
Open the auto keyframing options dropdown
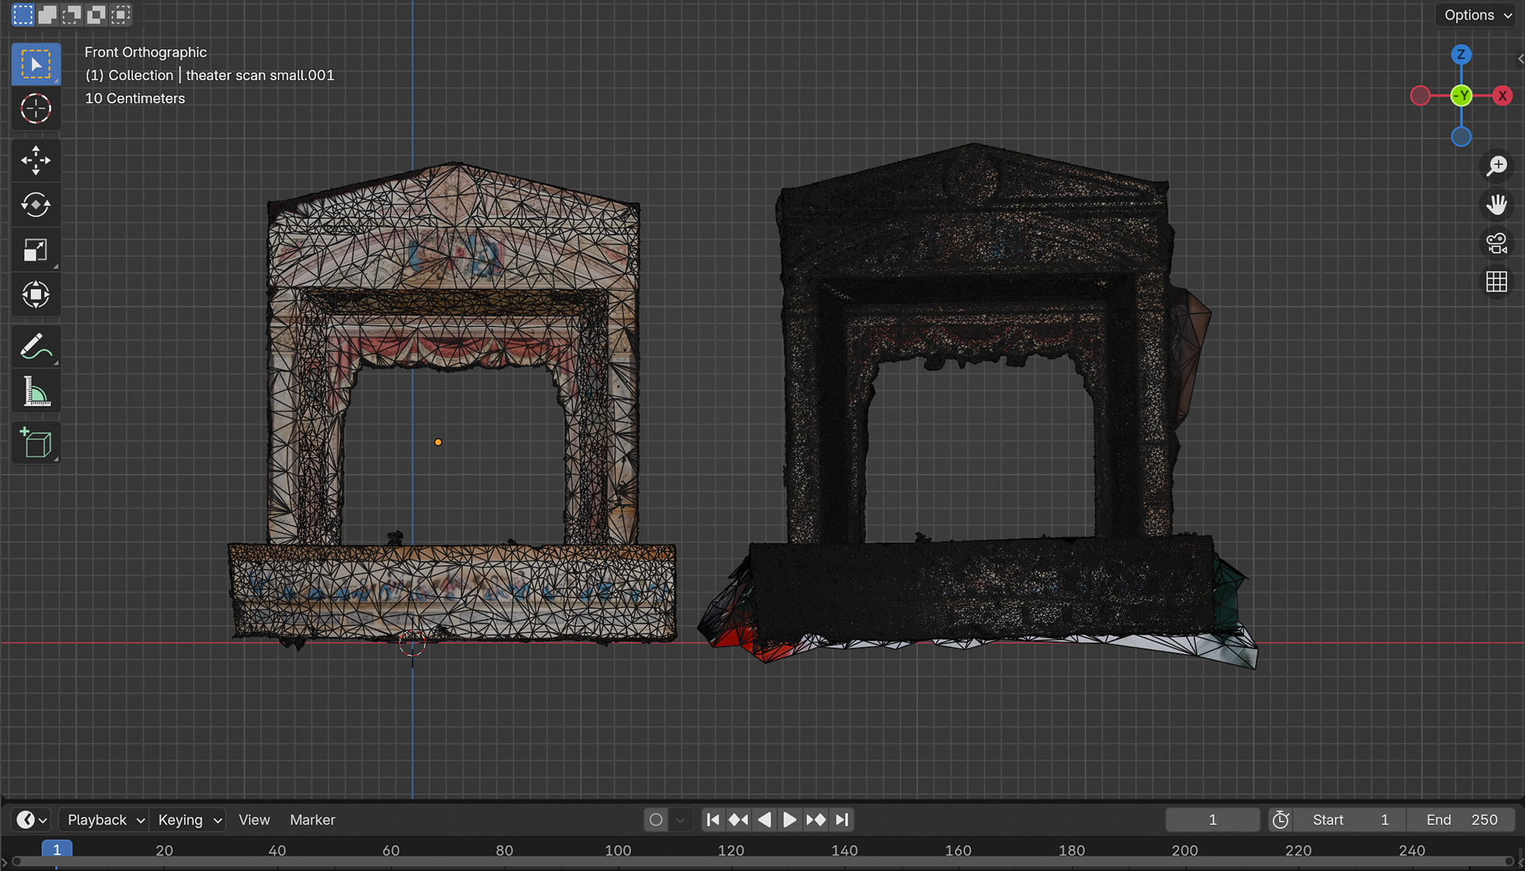(x=681, y=819)
